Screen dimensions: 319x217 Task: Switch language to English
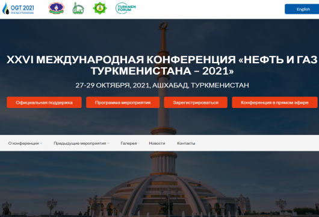[302, 9]
